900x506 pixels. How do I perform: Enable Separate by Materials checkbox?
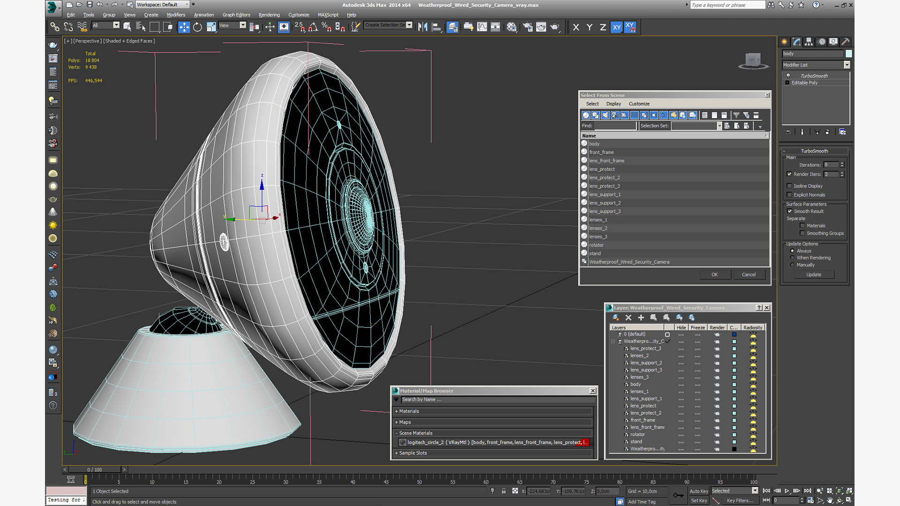click(802, 226)
